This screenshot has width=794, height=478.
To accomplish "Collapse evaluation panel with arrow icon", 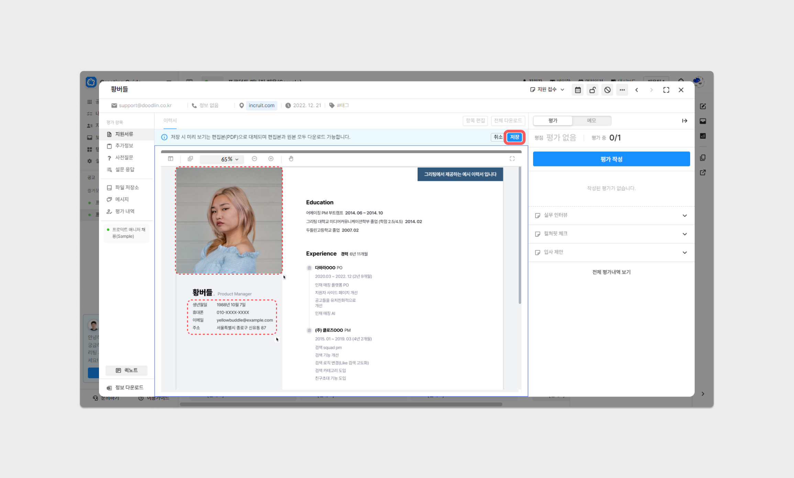I will pos(684,121).
